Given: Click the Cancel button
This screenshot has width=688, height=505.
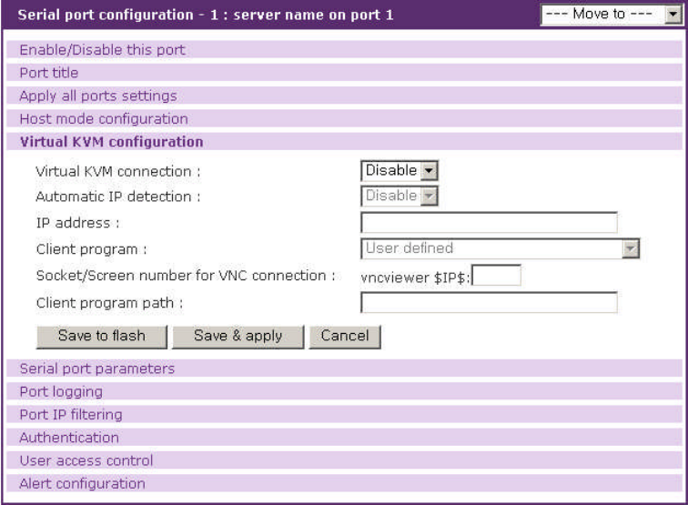Looking at the screenshot, I should coord(345,336).
